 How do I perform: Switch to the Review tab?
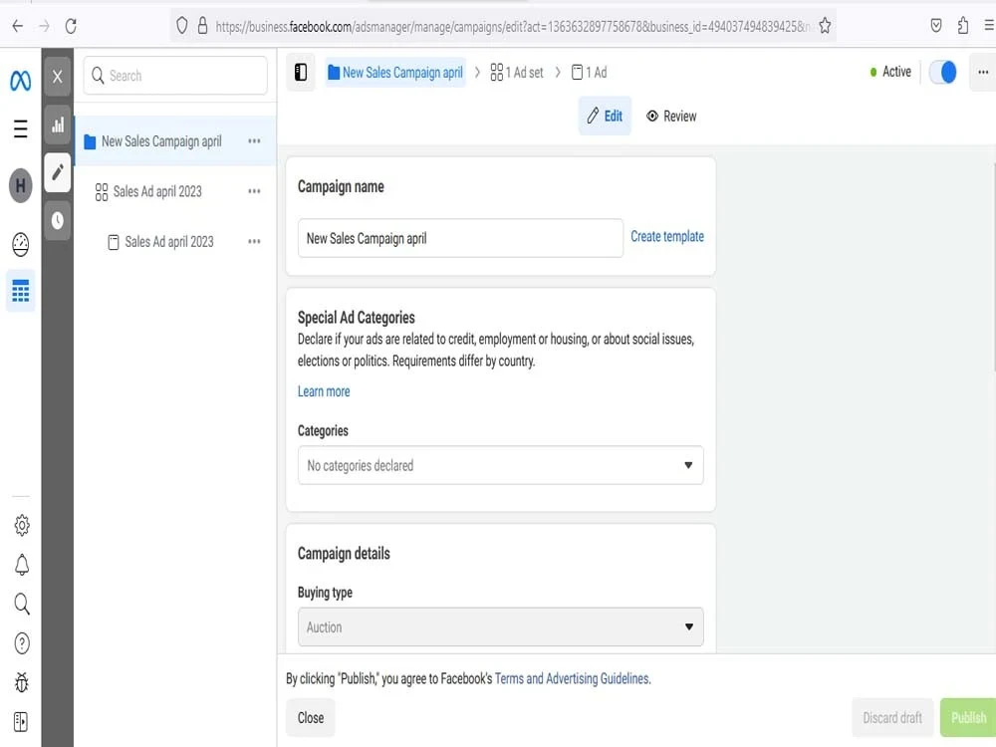(671, 117)
